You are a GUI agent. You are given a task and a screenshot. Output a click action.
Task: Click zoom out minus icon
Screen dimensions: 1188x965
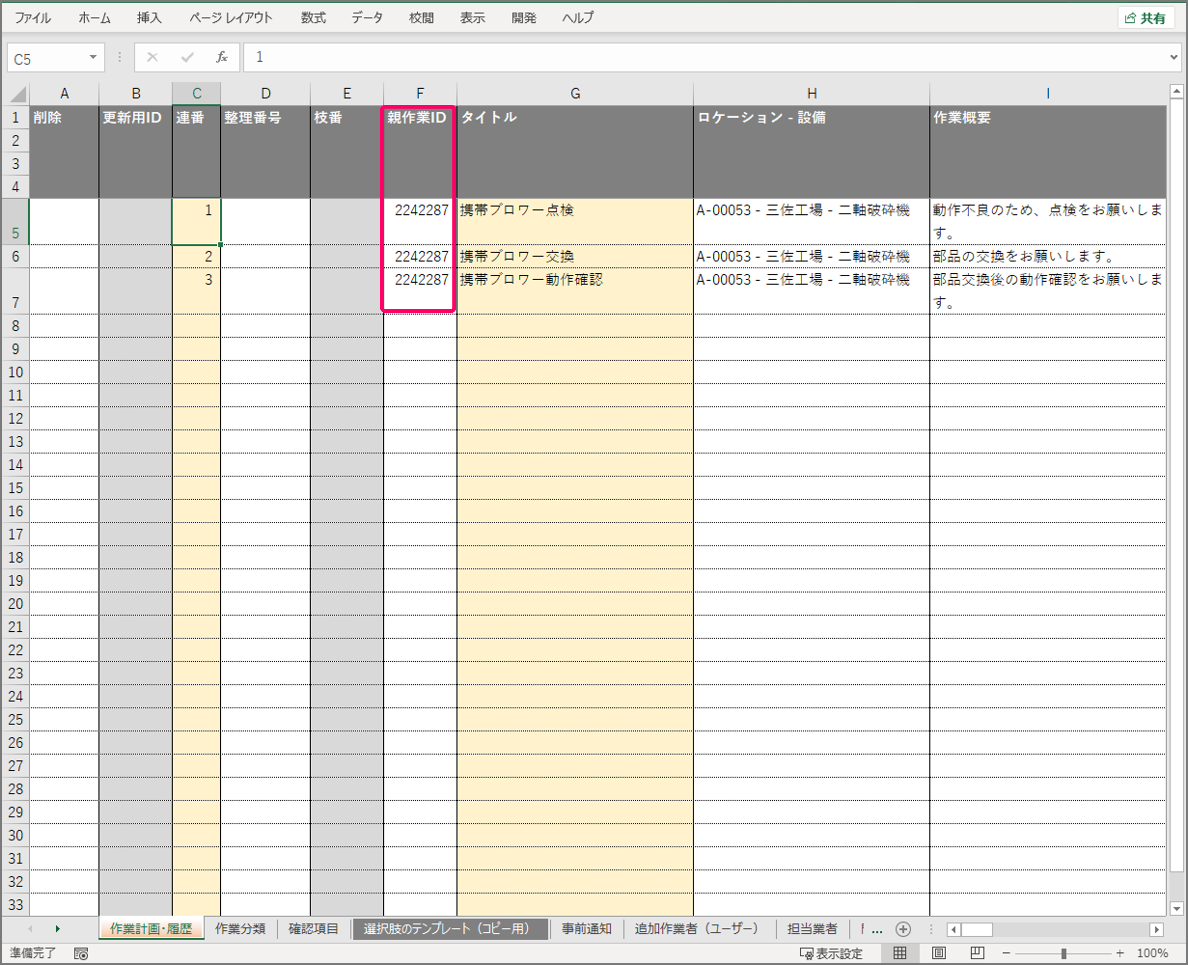tap(1006, 953)
